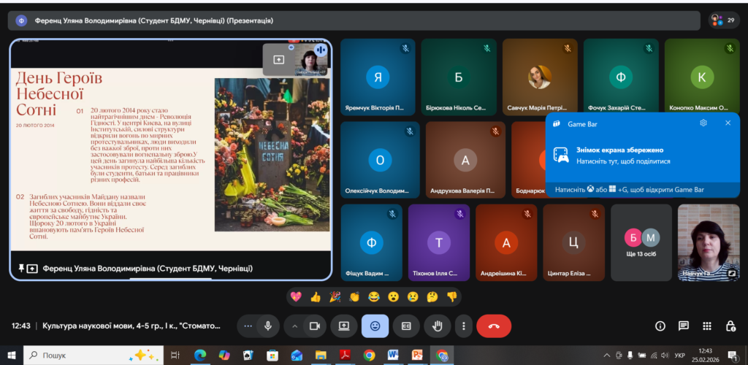Open the activities grid icon

(x=706, y=326)
